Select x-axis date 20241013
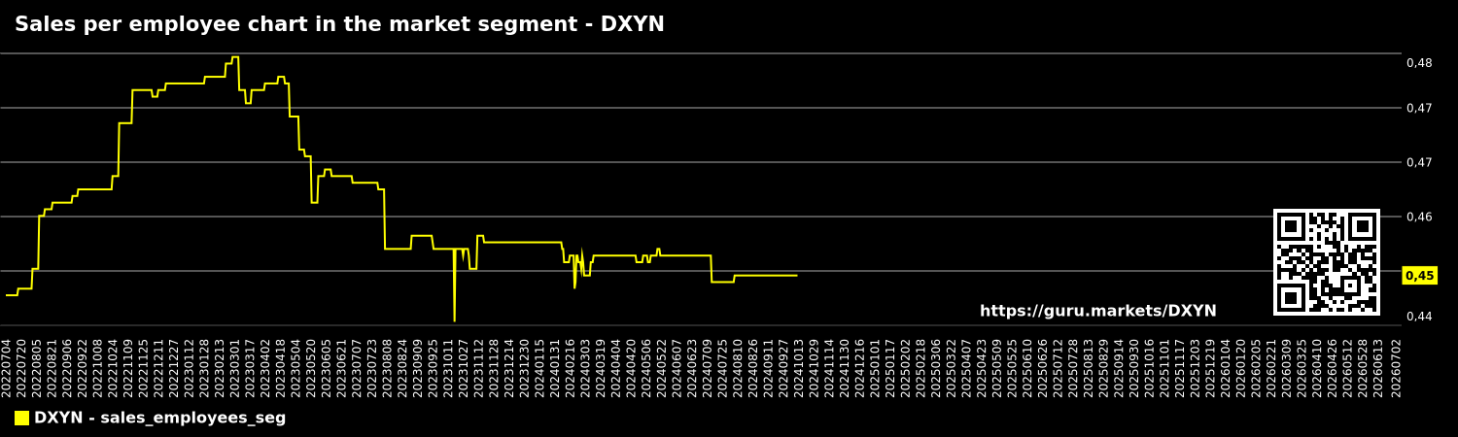 click(x=800, y=367)
